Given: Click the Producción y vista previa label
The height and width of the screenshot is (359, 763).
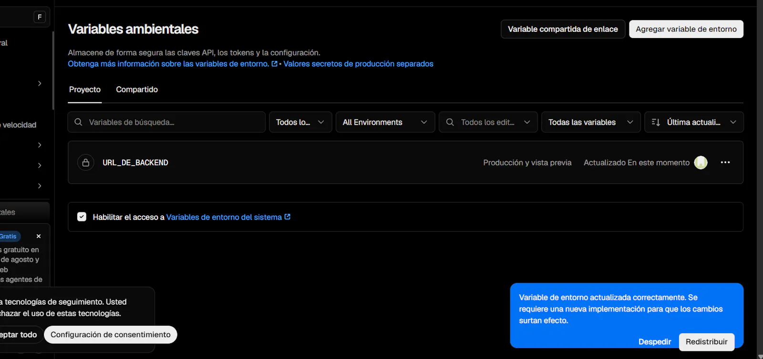Looking at the screenshot, I should click(527, 162).
